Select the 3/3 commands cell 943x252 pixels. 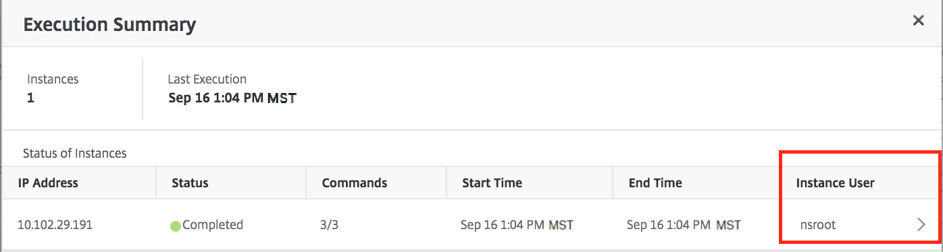click(330, 225)
